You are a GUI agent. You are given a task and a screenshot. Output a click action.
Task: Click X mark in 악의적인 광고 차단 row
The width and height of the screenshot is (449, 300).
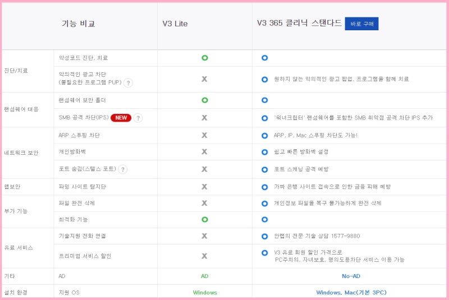[204, 79]
